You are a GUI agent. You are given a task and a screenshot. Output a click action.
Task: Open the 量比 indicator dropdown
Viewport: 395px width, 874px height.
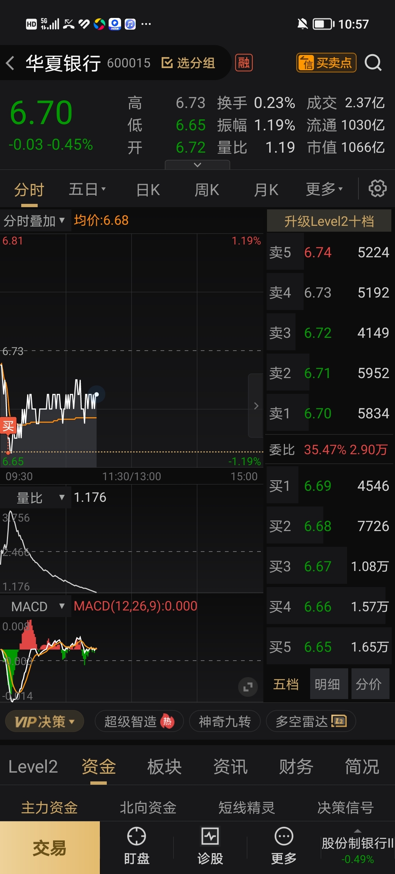(35, 497)
